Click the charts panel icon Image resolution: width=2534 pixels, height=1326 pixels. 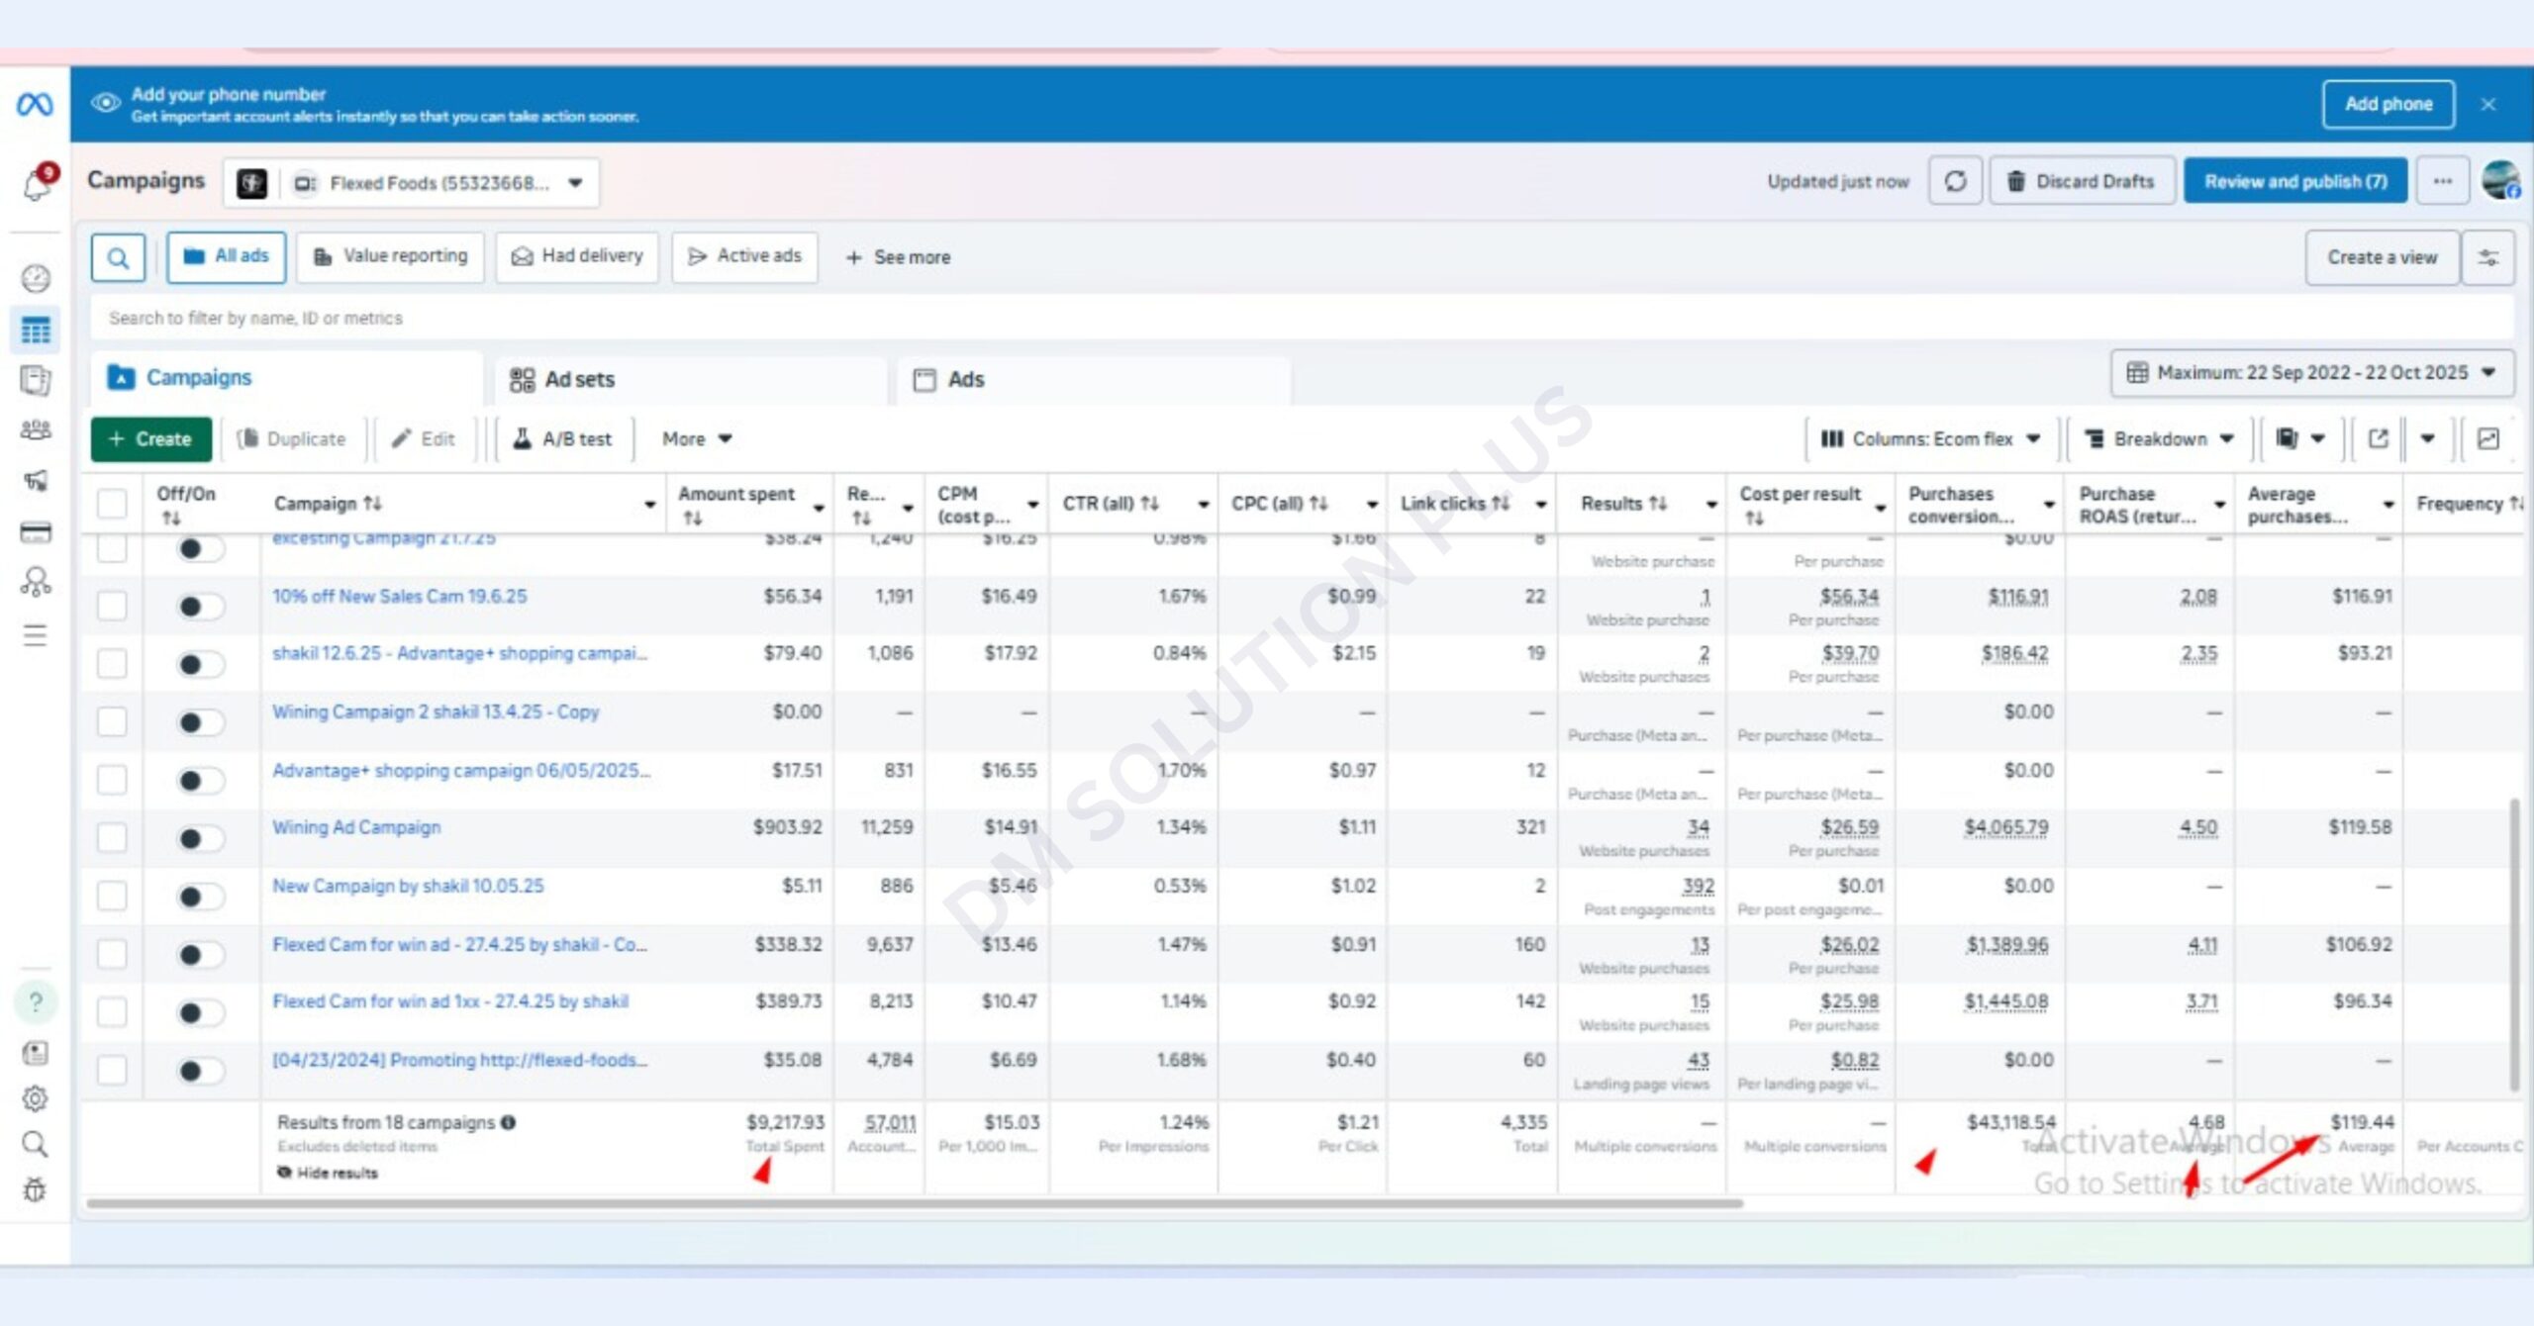pos(2488,439)
